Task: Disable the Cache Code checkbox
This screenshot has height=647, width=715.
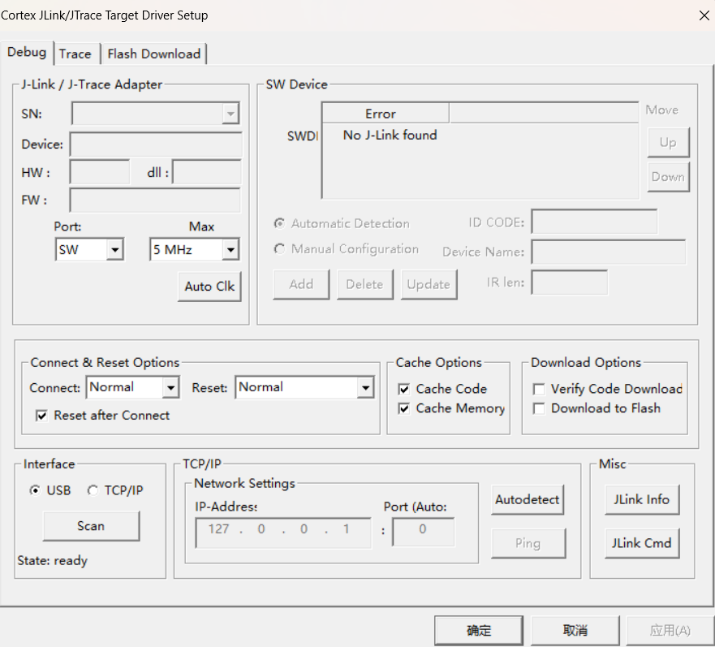Action: tap(404, 390)
